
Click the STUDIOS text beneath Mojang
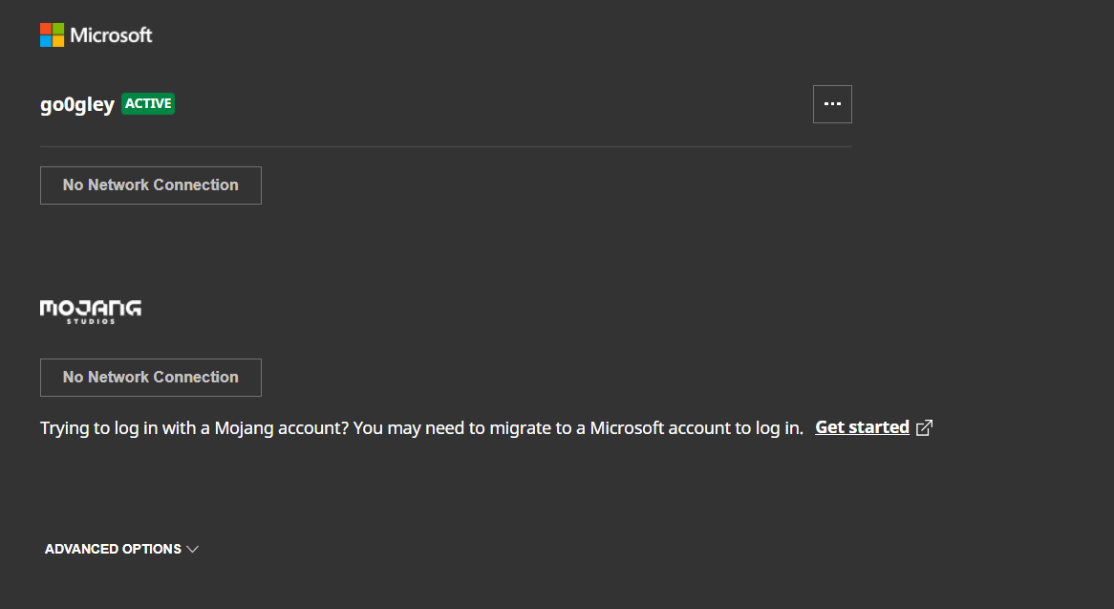(91, 321)
